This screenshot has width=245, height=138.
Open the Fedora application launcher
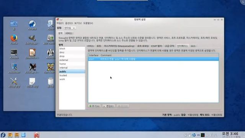3,135
